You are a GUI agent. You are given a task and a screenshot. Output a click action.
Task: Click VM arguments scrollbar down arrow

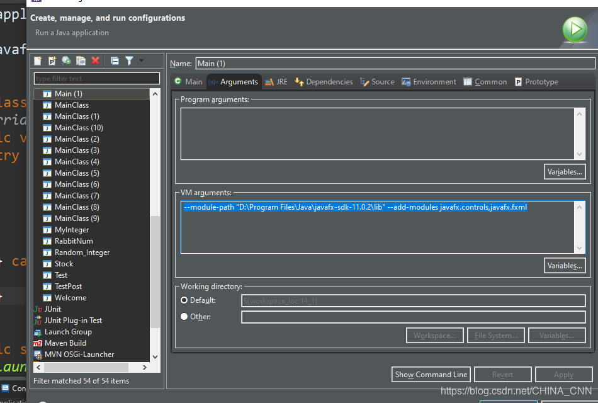click(579, 248)
